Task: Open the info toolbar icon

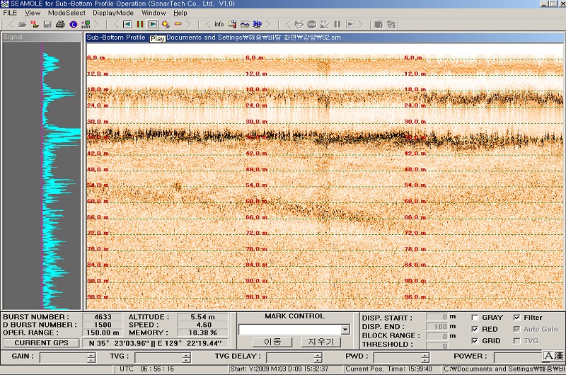Action: tap(219, 24)
